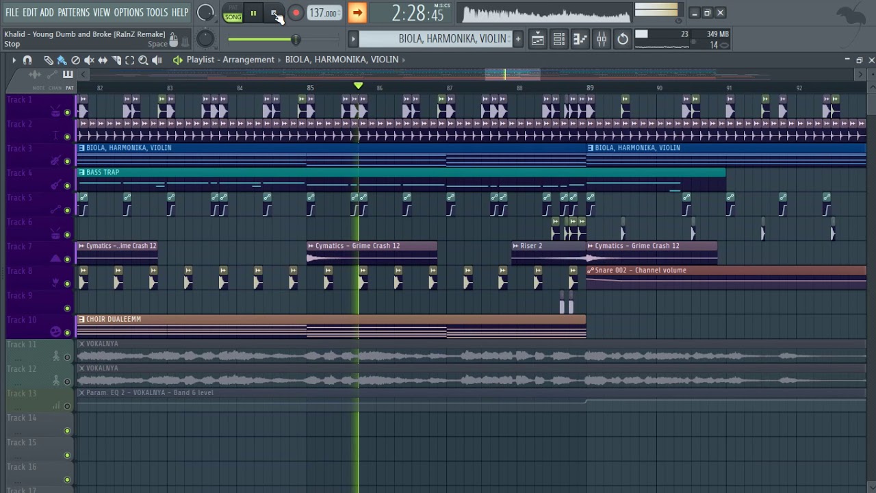Click the BIOLA, HARMONIKA, VIOLIN breadcrumb
876x493 pixels.
(x=342, y=60)
